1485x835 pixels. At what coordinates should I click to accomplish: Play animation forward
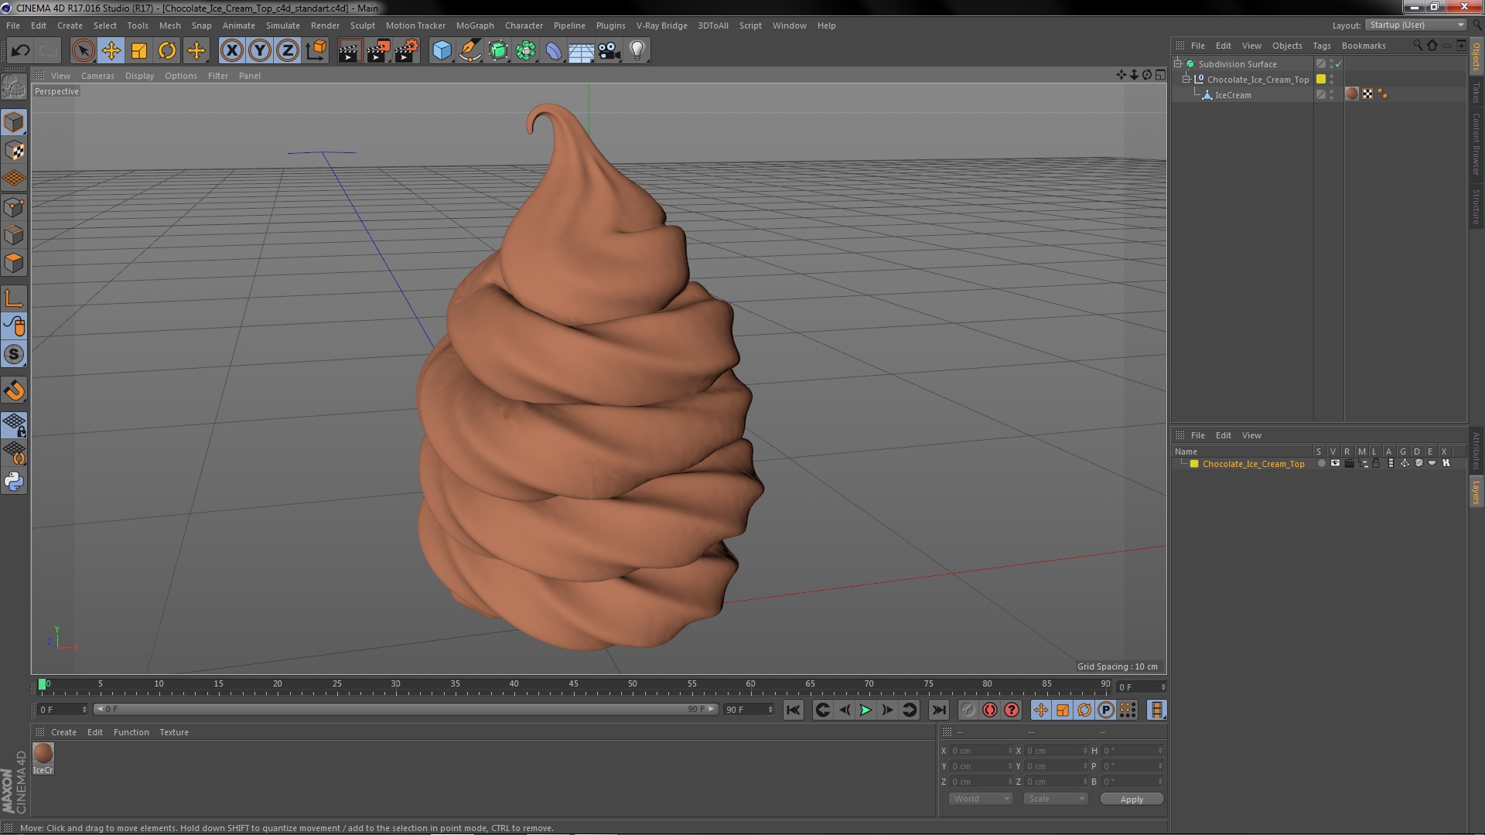[866, 710]
